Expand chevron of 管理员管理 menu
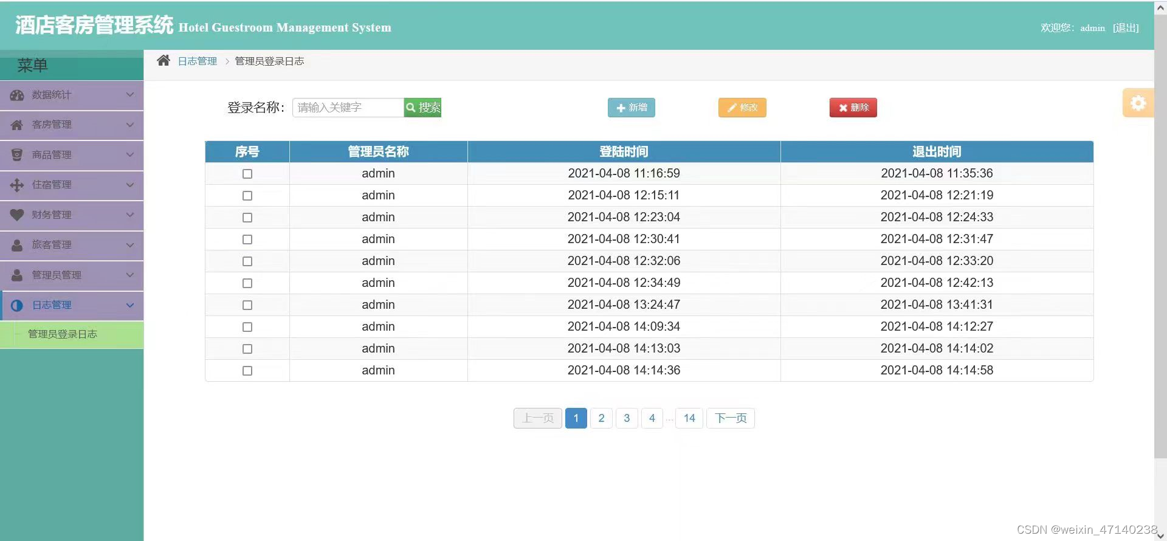 129,275
